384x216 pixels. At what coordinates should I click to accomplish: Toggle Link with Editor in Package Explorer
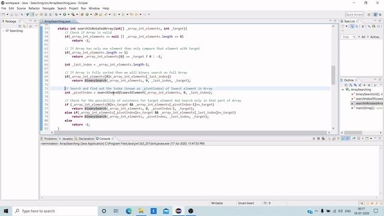(25, 26)
